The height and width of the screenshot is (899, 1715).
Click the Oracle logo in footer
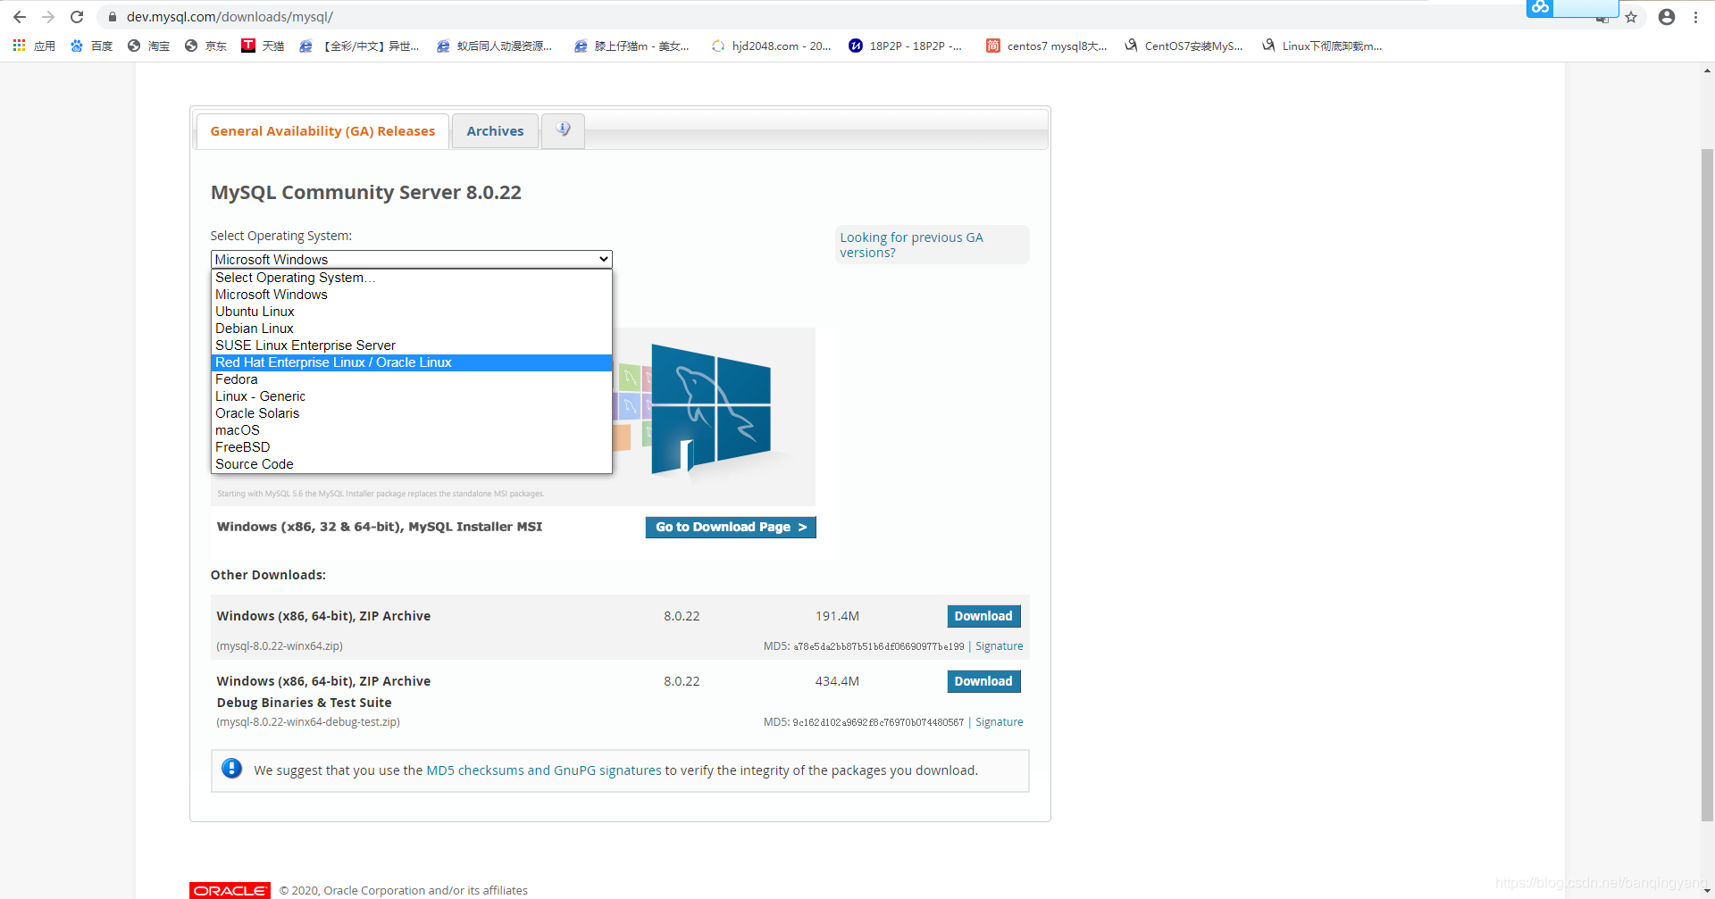click(x=230, y=890)
